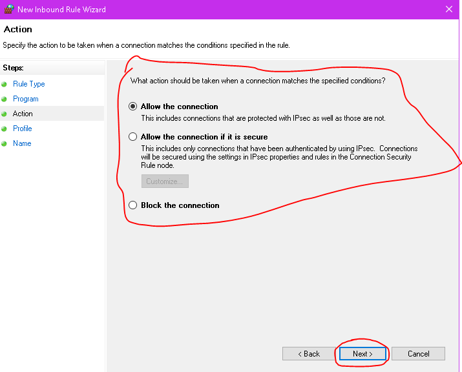Jump to the Program step

point(26,99)
